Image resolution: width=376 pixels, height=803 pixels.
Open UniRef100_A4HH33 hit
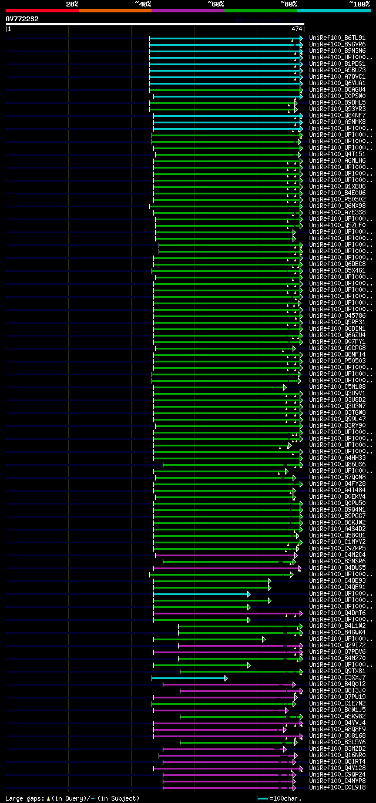(338, 458)
